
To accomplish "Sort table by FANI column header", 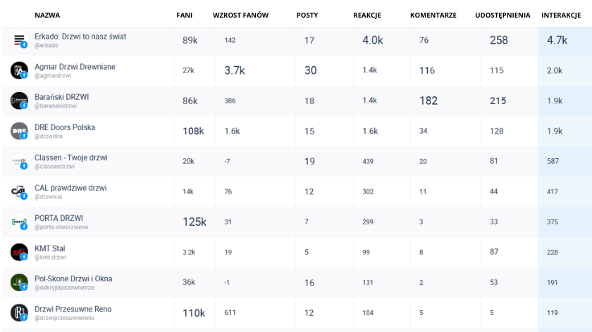I will pyautogui.click(x=184, y=15).
